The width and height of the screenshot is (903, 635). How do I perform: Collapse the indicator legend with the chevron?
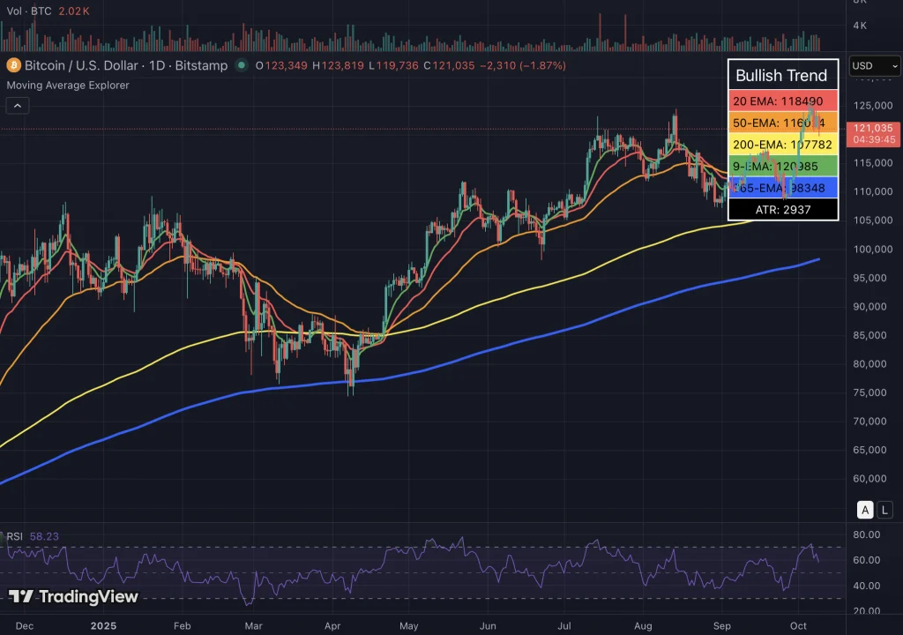(18, 106)
